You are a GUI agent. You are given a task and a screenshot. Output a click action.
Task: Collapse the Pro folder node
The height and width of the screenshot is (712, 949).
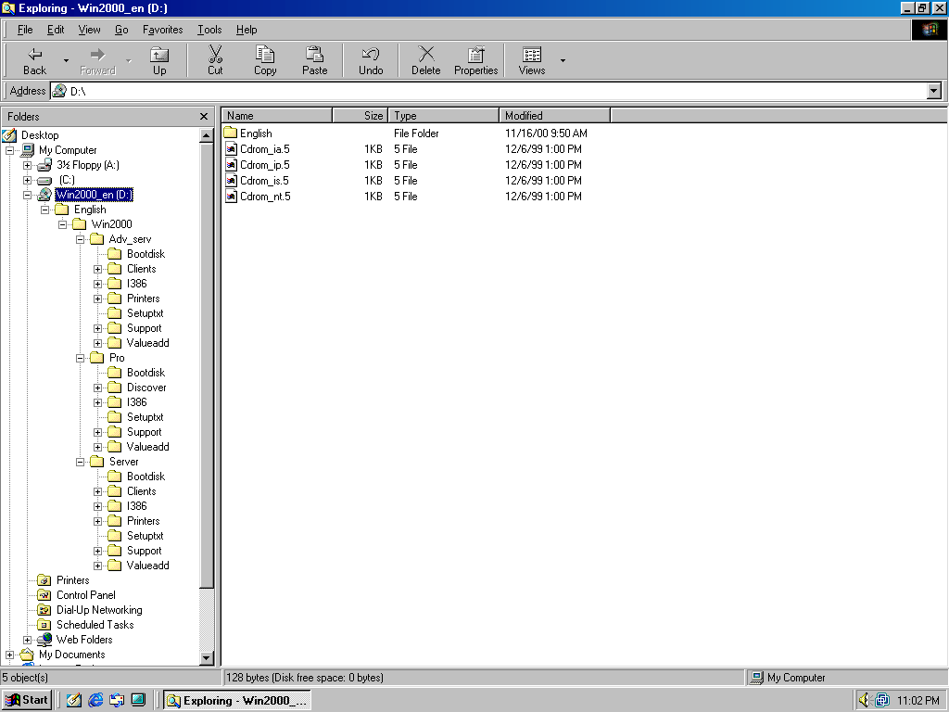point(80,358)
